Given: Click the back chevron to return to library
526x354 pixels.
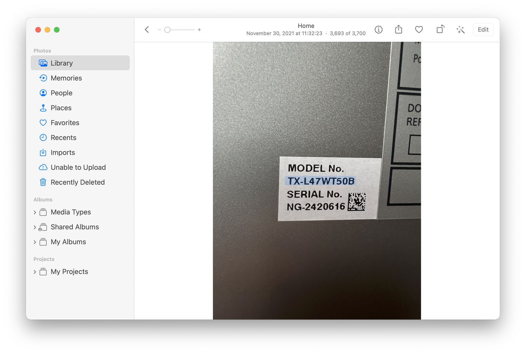Looking at the screenshot, I should [147, 30].
